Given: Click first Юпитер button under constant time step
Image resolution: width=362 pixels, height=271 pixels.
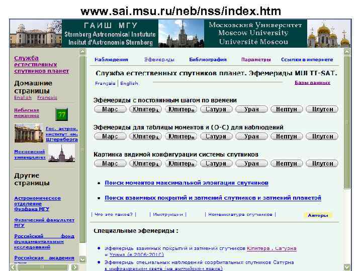Looking at the screenshot, I should click(x=145, y=109).
